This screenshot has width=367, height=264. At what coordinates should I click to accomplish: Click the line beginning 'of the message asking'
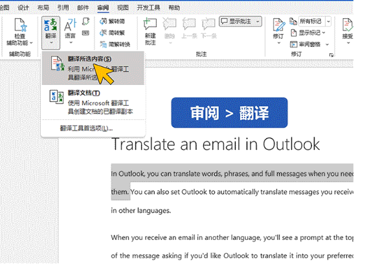pos(232,256)
